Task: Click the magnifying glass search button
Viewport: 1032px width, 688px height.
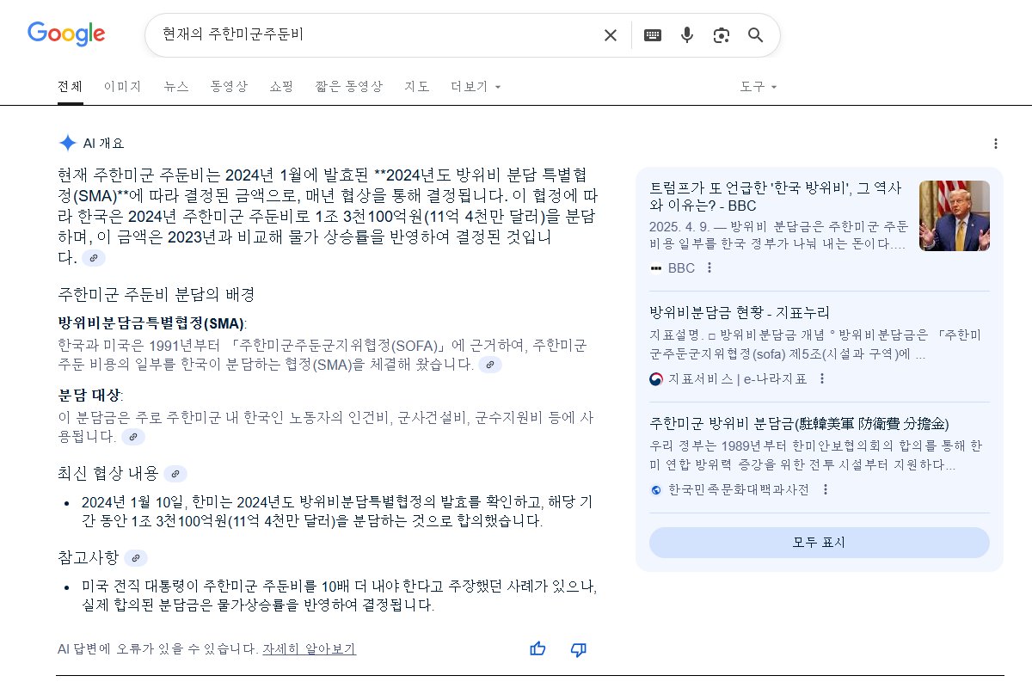Action: (x=756, y=35)
